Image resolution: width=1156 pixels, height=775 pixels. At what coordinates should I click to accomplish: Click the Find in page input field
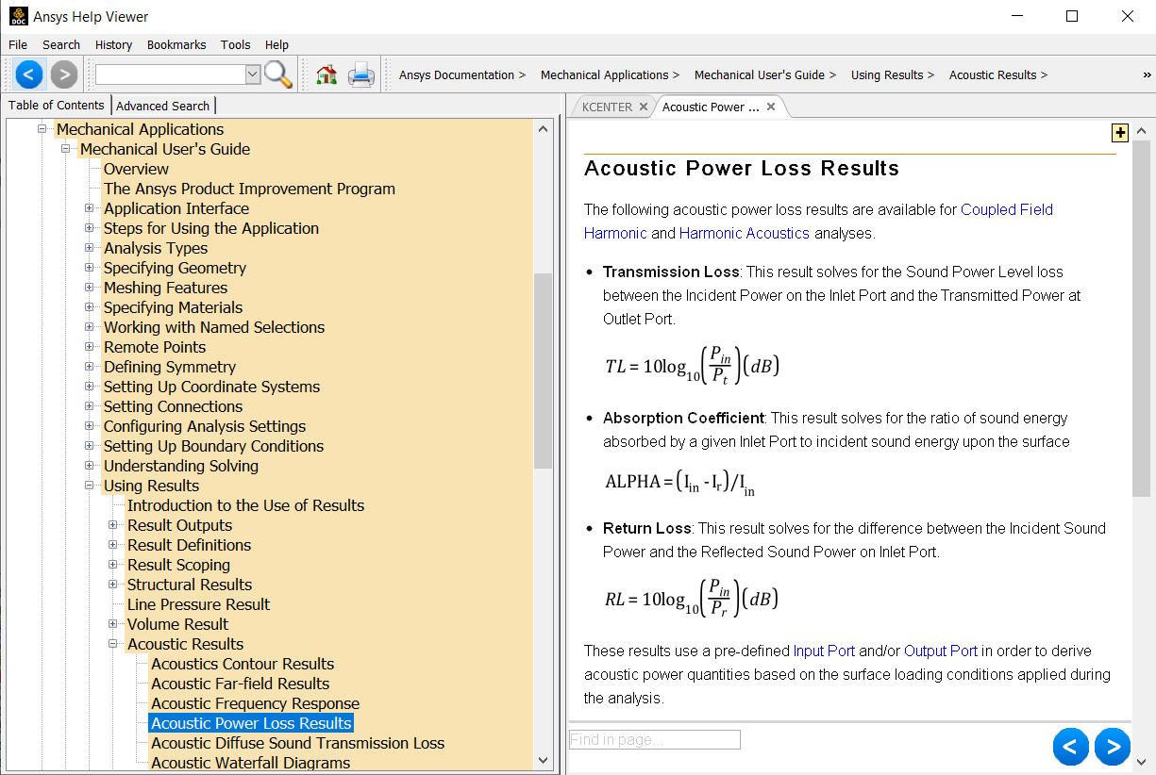(655, 739)
